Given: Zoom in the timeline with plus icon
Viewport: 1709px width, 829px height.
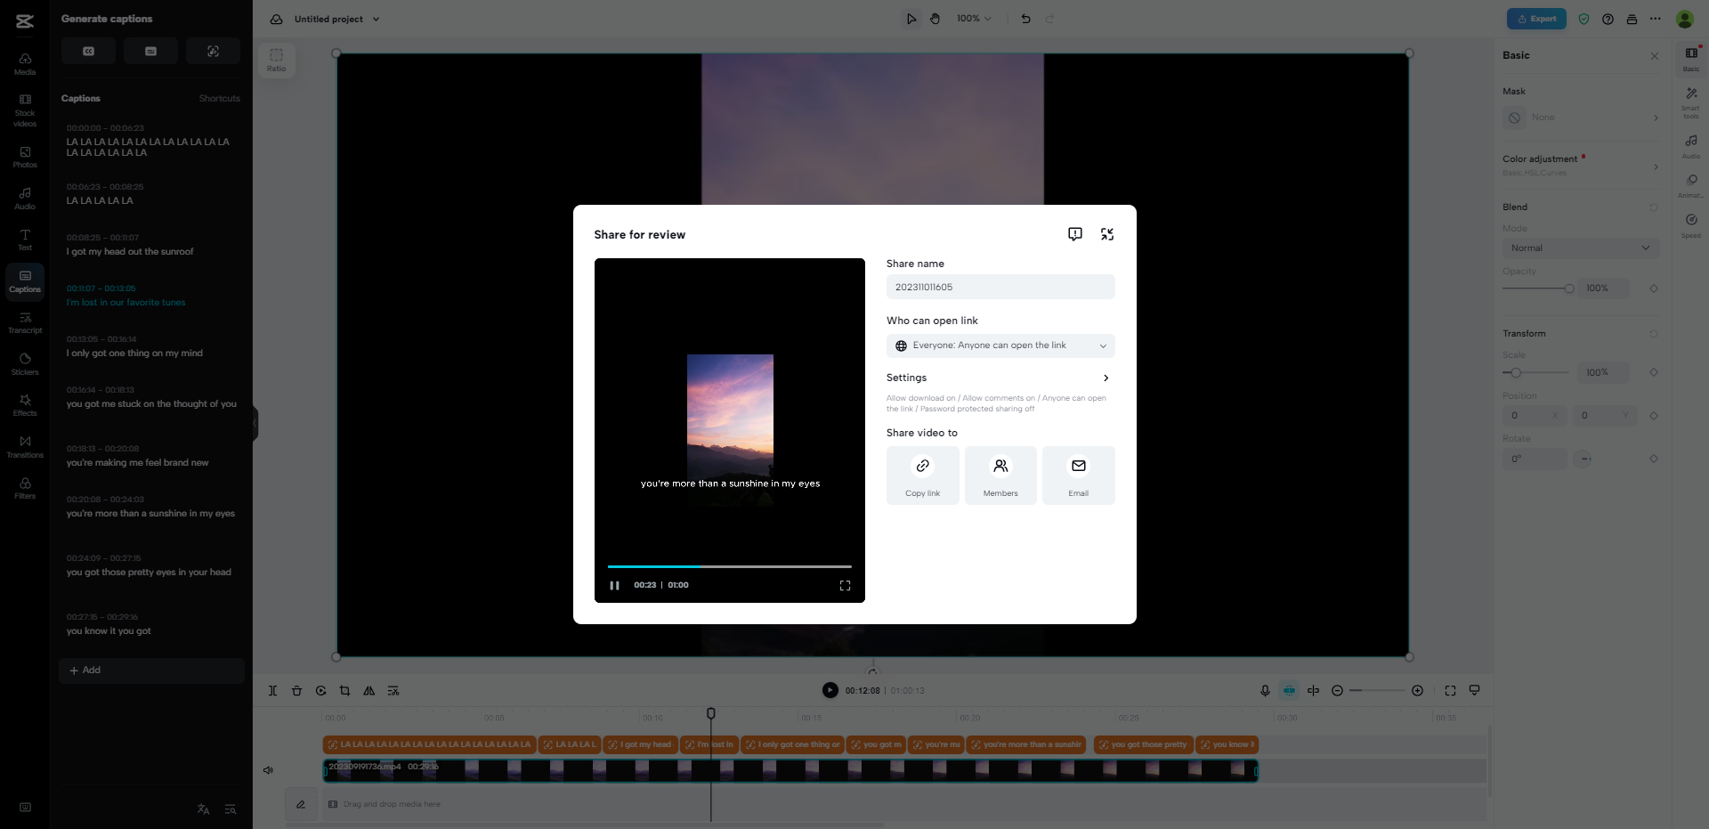Looking at the screenshot, I should tap(1417, 691).
